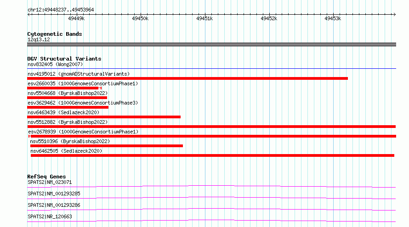The image size is (409, 227).
Task: Select variant label esv2678939 (1000GenomesConsortiumPhase1)
Action: pyautogui.click(x=83, y=132)
